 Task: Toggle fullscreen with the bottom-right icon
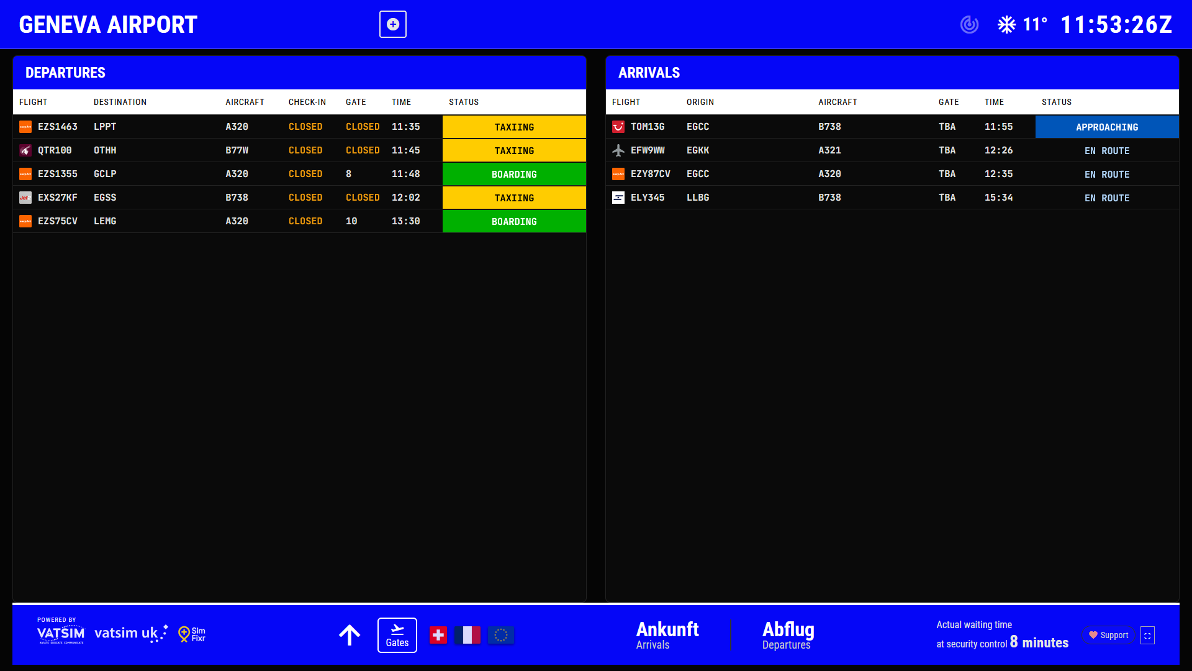(1147, 635)
